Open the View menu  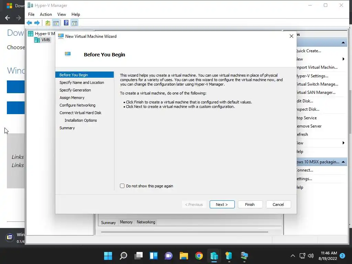62,14
